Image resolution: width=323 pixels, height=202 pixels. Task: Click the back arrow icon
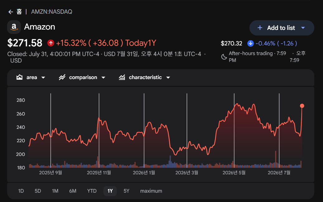11,12
